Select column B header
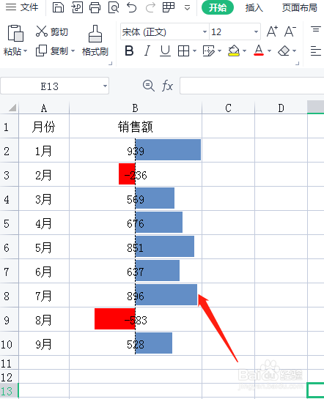The height and width of the screenshot is (399, 324). (x=136, y=108)
